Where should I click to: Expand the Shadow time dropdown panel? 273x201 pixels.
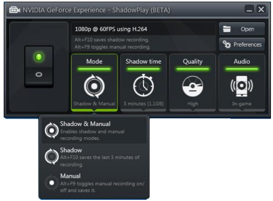coord(143,83)
